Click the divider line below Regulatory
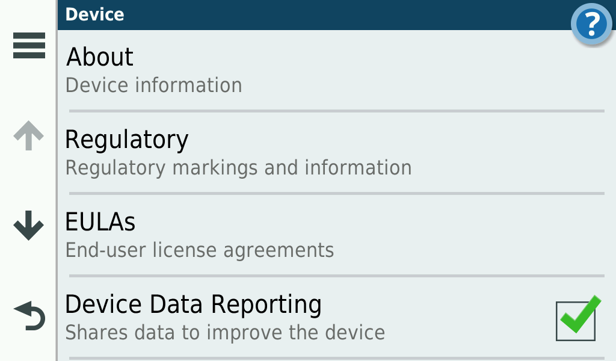 pyautogui.click(x=336, y=194)
